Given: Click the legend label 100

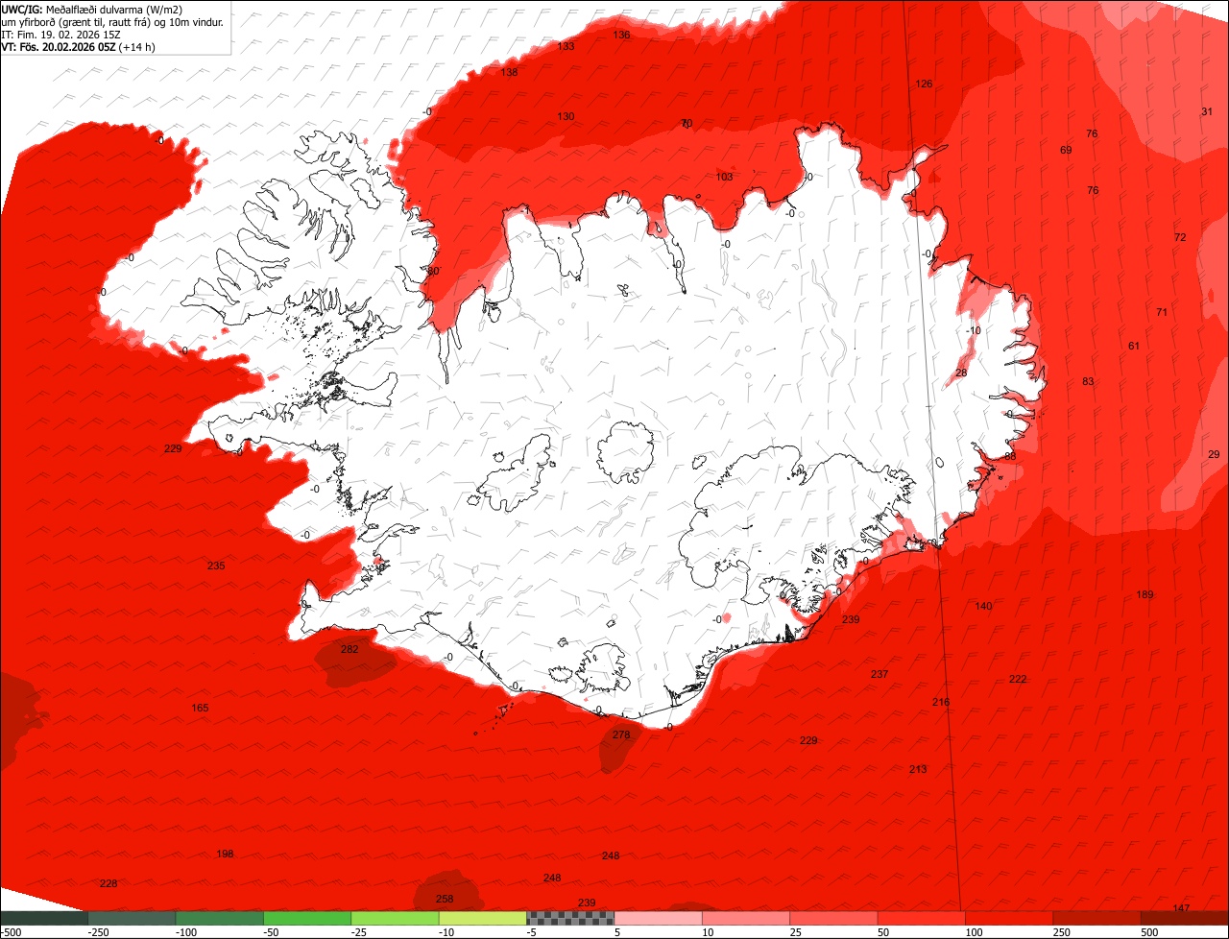Looking at the screenshot, I should point(976,932).
